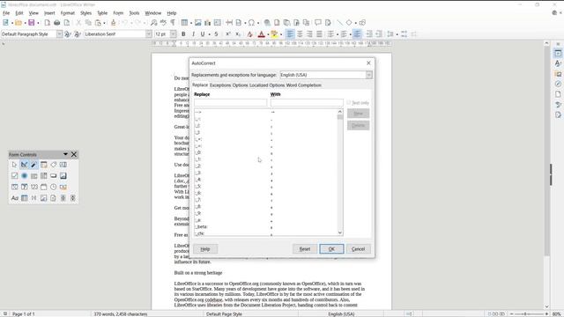Screen dimensions: 564x317
Task: Click Center alignment icon
Action: pos(300,34)
